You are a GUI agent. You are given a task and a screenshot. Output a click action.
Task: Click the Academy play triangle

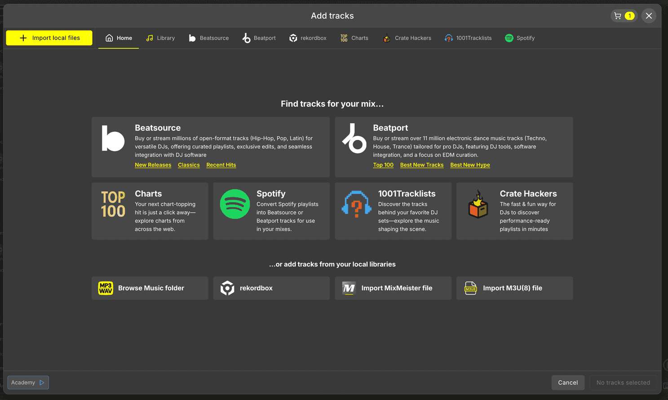[43, 383]
